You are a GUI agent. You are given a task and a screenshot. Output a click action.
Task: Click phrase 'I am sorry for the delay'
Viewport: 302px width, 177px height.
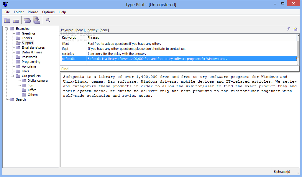pyautogui.click(x=117, y=54)
